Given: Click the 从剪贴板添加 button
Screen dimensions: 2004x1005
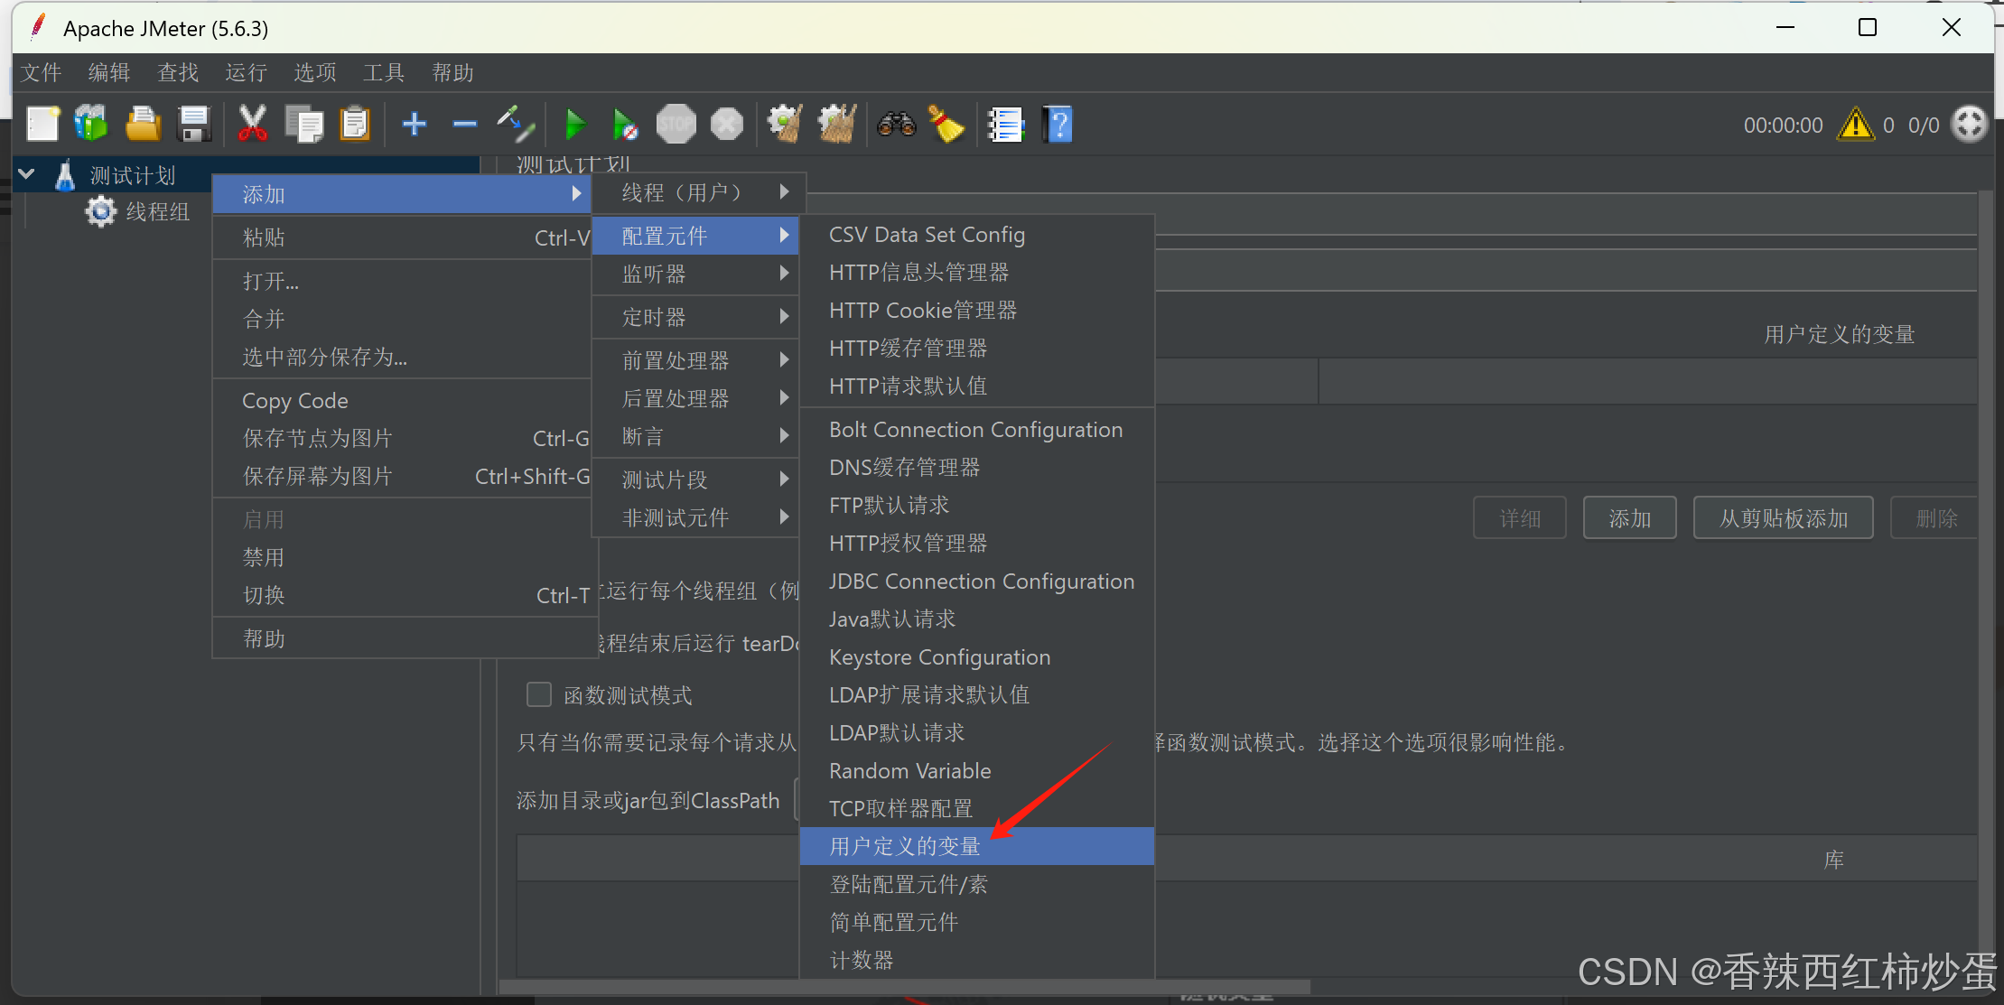Looking at the screenshot, I should (x=1783, y=518).
